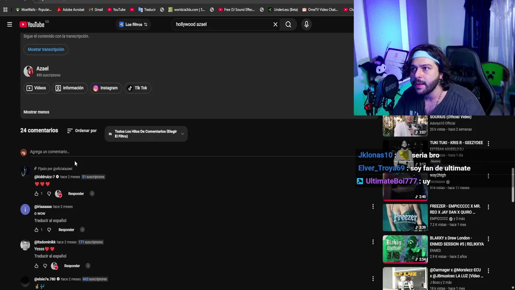
Task: Reply to the @iriaaaaaa comment
Action: 66,230
